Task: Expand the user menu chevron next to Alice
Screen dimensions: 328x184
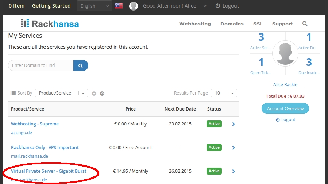Action: [205, 6]
